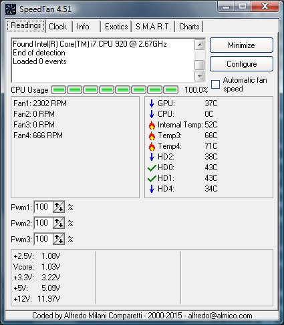This screenshot has width=284, height=325.
Task: Click the 'Fan1: 2302 RPM' reading
Action: pos(40,103)
